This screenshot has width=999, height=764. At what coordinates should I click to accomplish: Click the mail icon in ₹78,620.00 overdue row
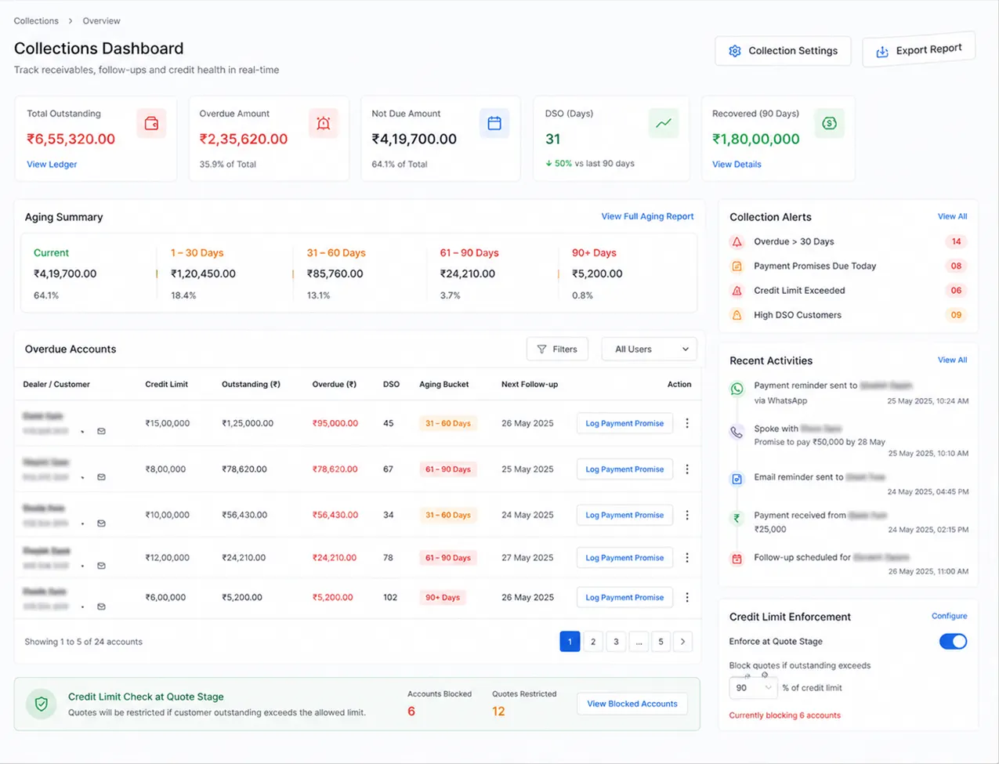tap(101, 476)
